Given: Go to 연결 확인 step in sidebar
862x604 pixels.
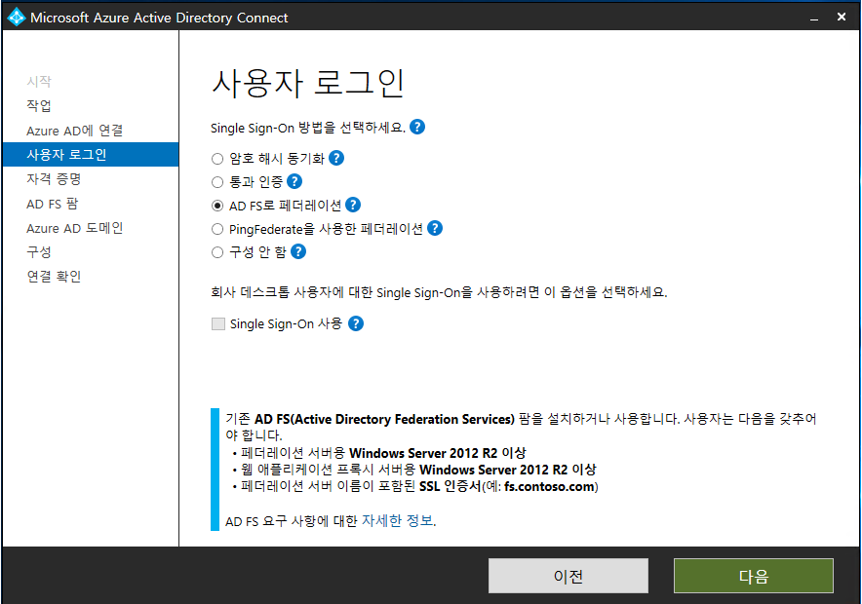Looking at the screenshot, I should tap(54, 277).
